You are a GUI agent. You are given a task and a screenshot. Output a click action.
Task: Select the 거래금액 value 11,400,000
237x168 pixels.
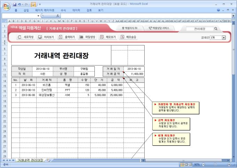pyautogui.click(x=134, y=74)
